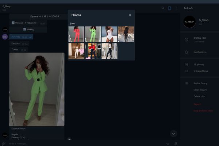Image resolution: width=219 pixels, height=146 pixels.
Task: Open search in the G_Shop chat
Action: 163,8
